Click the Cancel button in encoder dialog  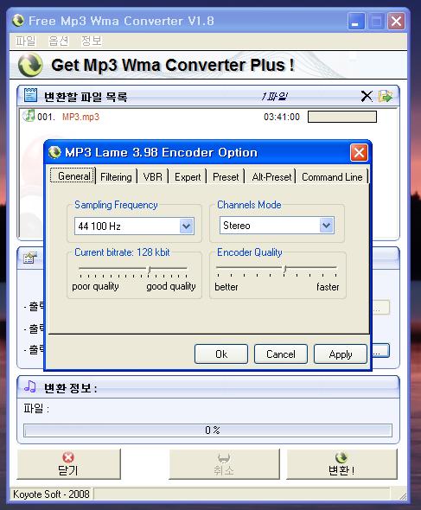[281, 354]
